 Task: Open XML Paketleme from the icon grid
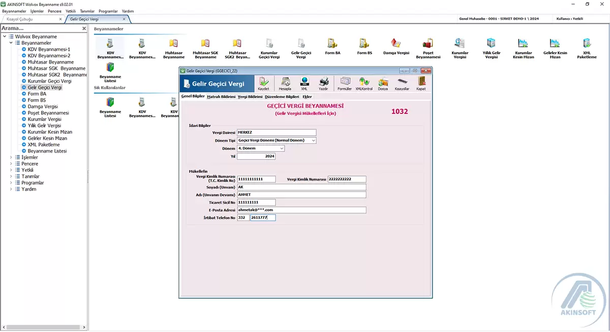point(587,45)
